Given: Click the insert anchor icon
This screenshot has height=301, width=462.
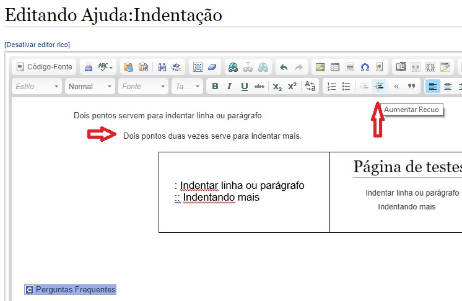Looking at the screenshot, I should tap(248, 67).
